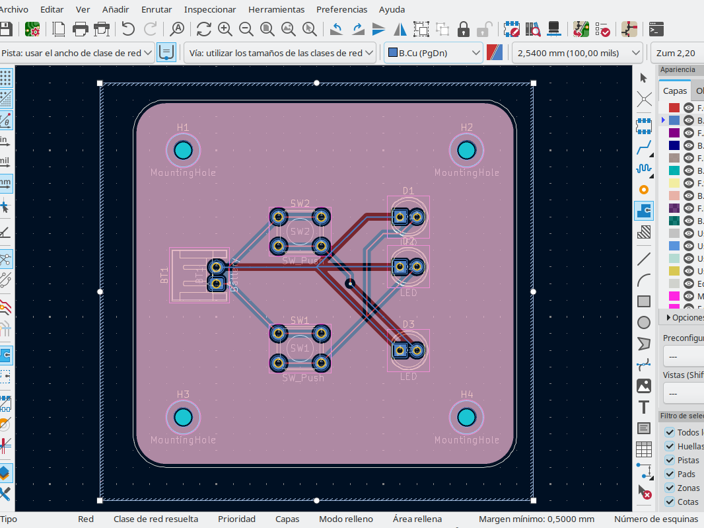Image resolution: width=704 pixels, height=528 pixels.
Task: Select the Route tracks tool
Action: tap(644, 146)
